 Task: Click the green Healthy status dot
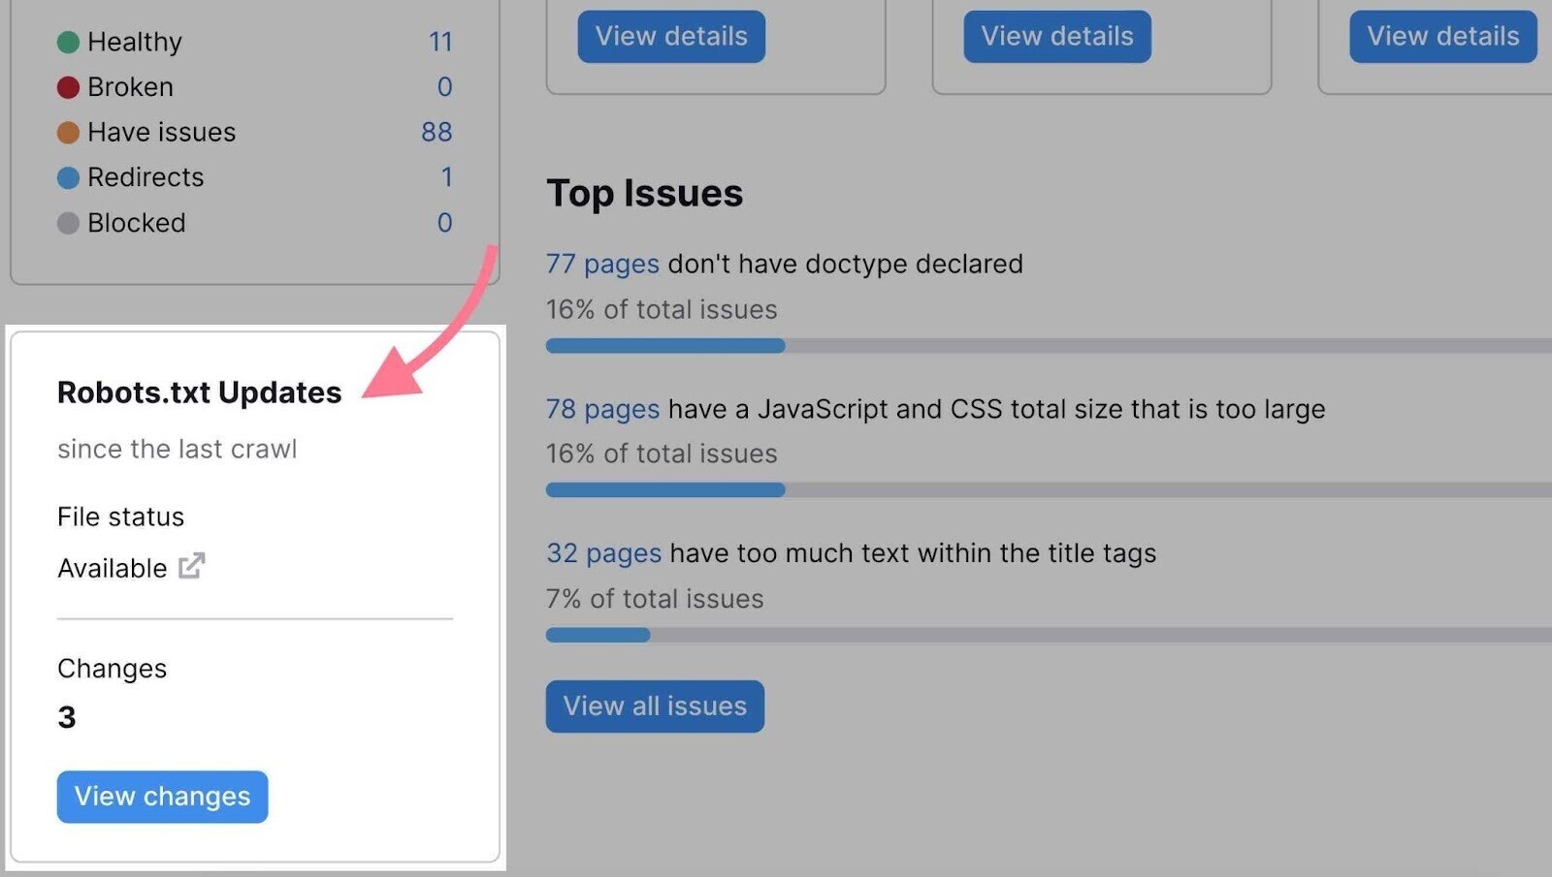(69, 42)
